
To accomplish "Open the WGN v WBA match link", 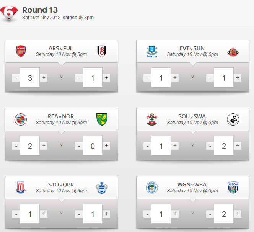I will 192,185.
